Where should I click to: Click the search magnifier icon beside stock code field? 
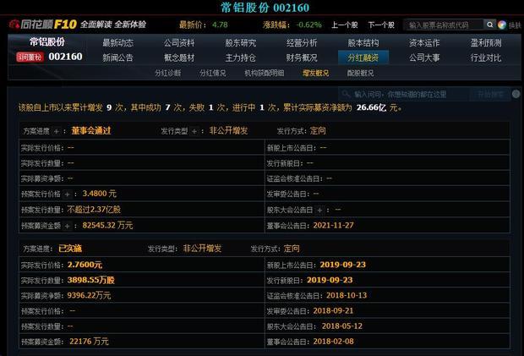click(x=489, y=25)
